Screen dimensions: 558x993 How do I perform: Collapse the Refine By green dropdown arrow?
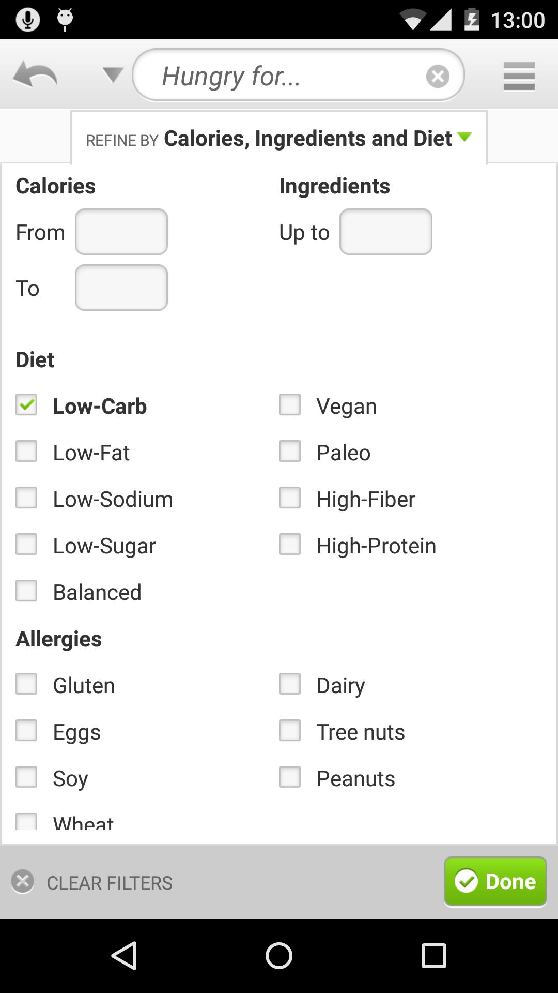[x=464, y=137]
